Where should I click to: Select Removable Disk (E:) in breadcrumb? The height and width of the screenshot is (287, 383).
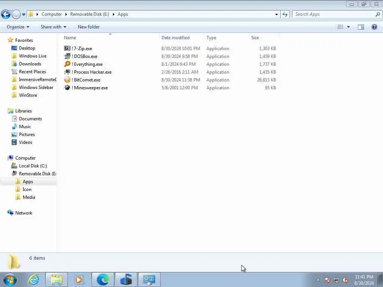(x=90, y=14)
